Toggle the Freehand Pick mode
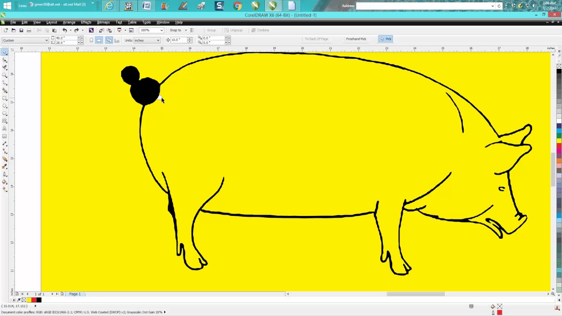Image resolution: width=562 pixels, height=316 pixels. [x=356, y=39]
